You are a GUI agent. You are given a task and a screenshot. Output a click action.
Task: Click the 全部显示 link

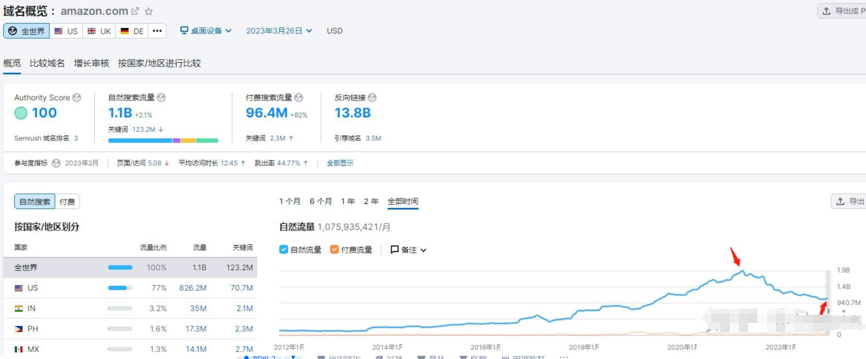[340, 163]
